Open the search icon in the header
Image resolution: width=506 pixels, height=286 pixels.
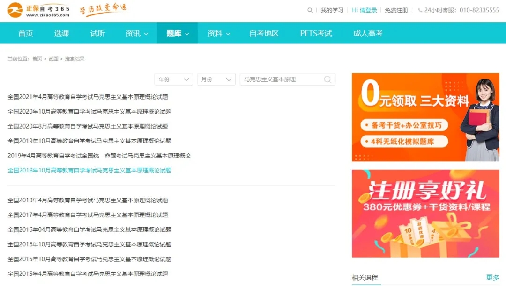tap(310, 10)
